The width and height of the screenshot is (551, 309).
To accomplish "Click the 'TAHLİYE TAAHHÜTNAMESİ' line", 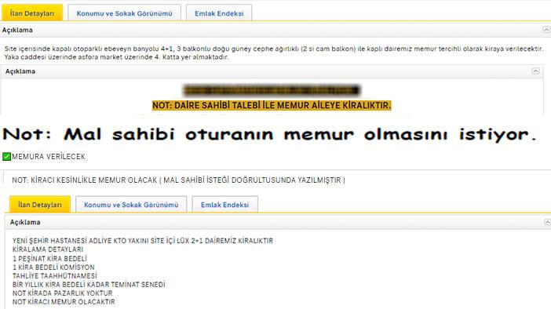I will (54, 276).
